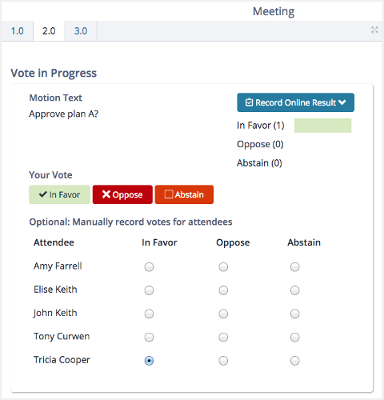The image size is (384, 400).
Task: Record Amy Farrell's vote as Abstain
Action: [x=294, y=266]
